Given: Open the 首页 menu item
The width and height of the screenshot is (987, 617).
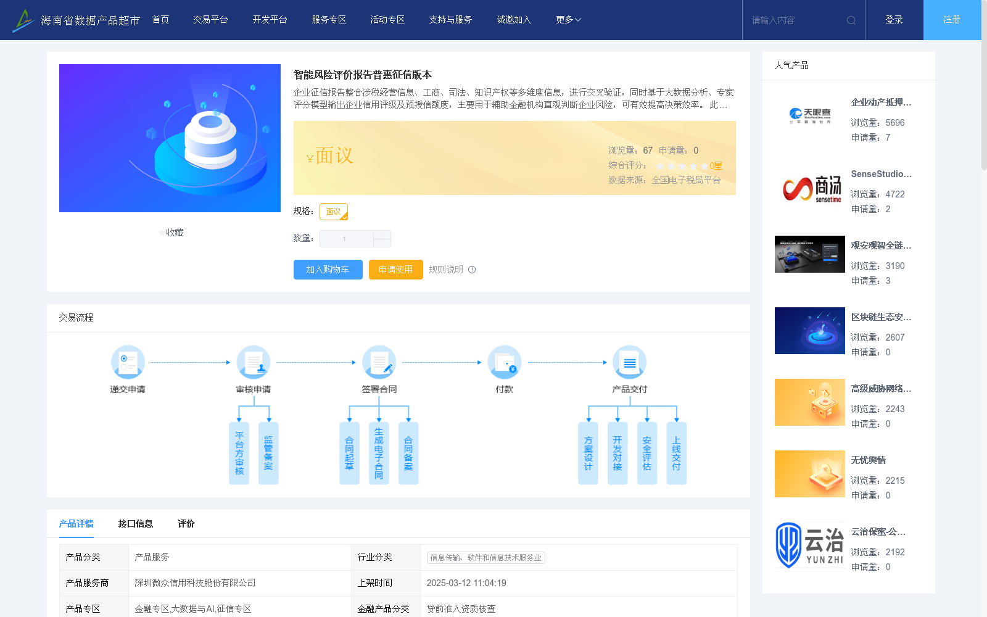Looking at the screenshot, I should click(x=160, y=20).
